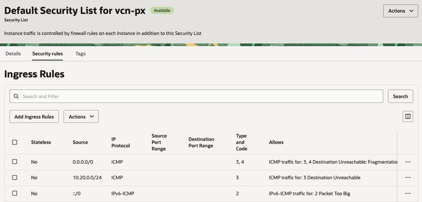
Task: Focus the Search and Filter input
Action: pyautogui.click(x=196, y=96)
